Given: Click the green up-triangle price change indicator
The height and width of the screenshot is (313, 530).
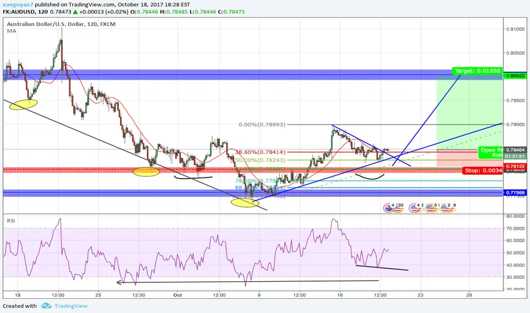Looking at the screenshot, I should pyautogui.click(x=75, y=12).
